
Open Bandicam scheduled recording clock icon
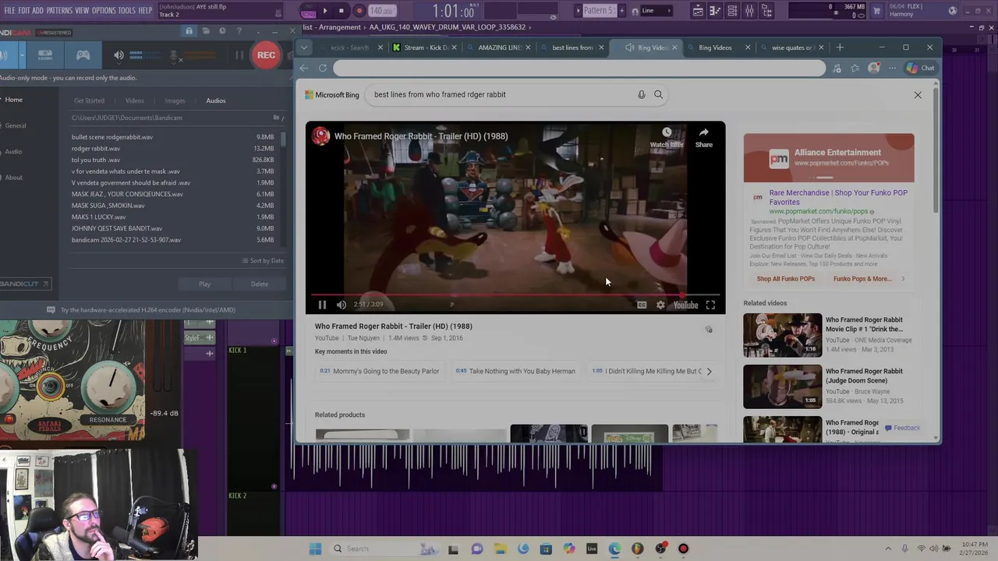(222, 31)
